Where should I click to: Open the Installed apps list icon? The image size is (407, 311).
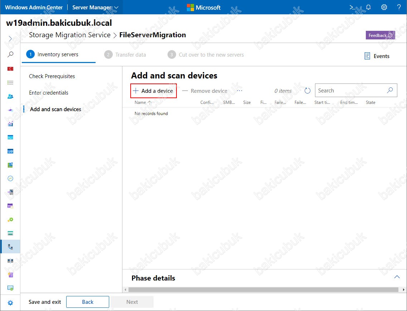click(10, 82)
